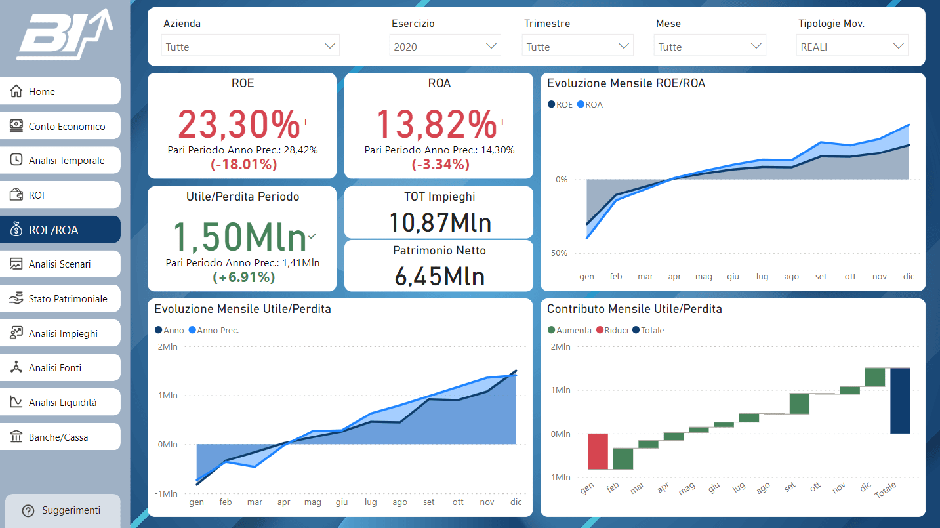Open the Esercizio 2020 dropdown
The image size is (940, 528).
coord(445,46)
